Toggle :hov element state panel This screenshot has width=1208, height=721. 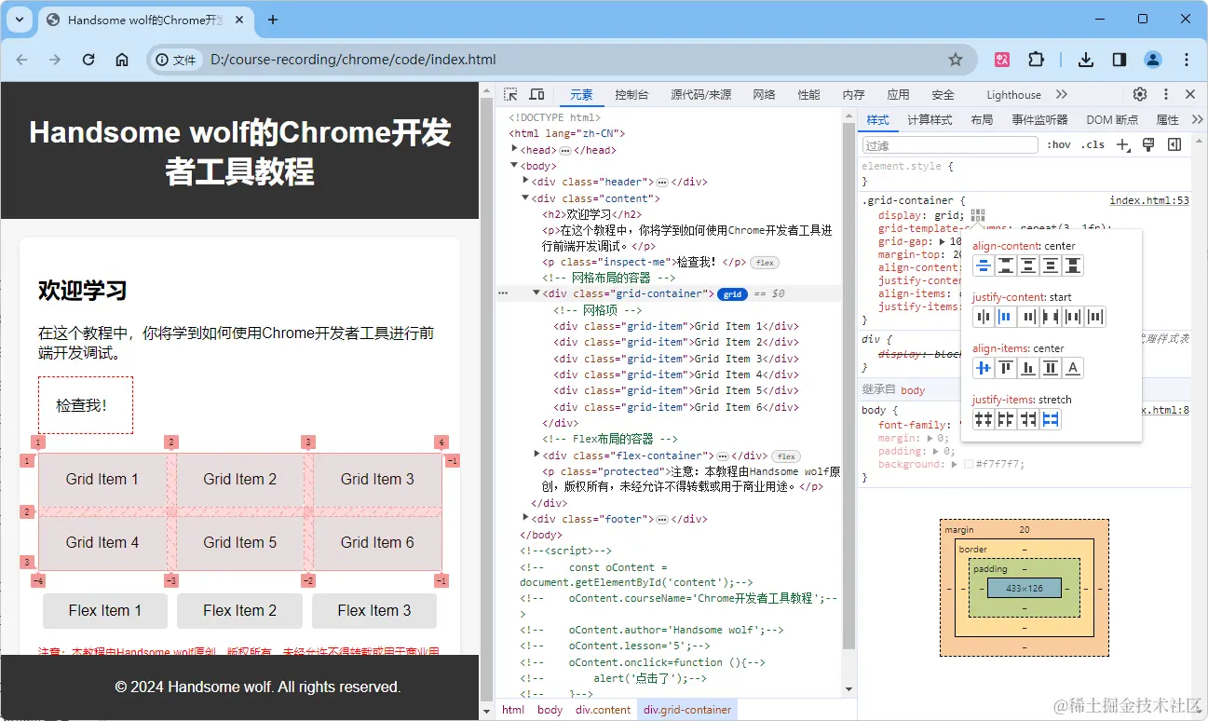1060,145
